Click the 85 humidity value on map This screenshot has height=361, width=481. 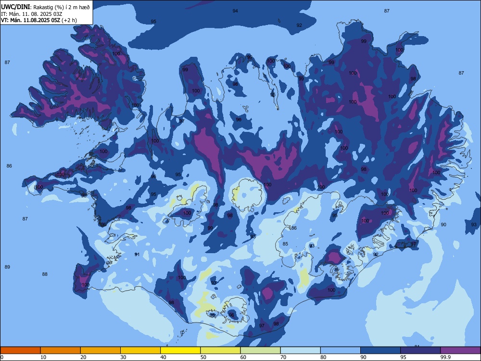[285, 244]
